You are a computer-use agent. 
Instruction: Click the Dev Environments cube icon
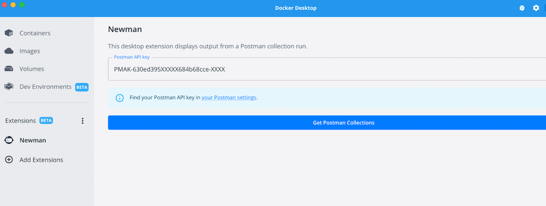9,86
